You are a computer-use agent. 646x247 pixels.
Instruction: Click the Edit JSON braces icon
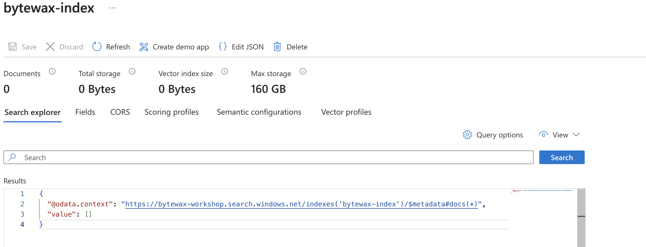click(223, 47)
